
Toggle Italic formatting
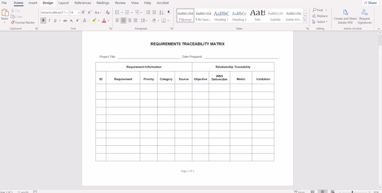point(49,21)
